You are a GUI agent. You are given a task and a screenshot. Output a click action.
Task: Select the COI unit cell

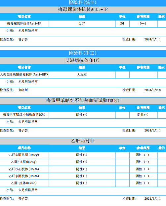(x=122, y=24)
